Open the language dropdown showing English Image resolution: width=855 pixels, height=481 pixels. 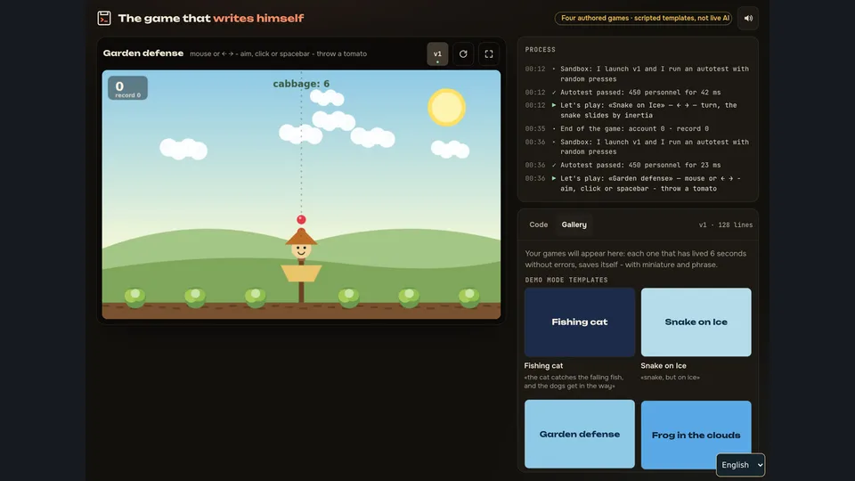pyautogui.click(x=740, y=465)
